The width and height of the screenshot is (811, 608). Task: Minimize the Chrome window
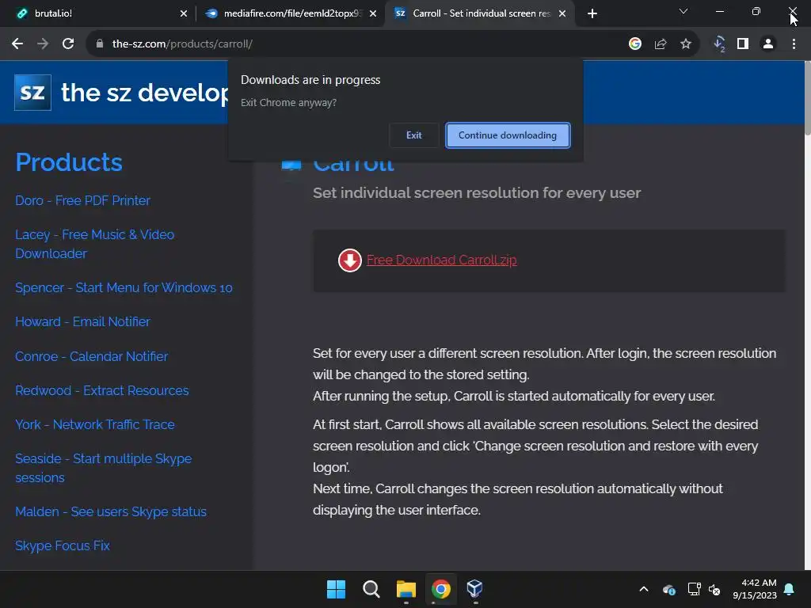pyautogui.click(x=719, y=11)
